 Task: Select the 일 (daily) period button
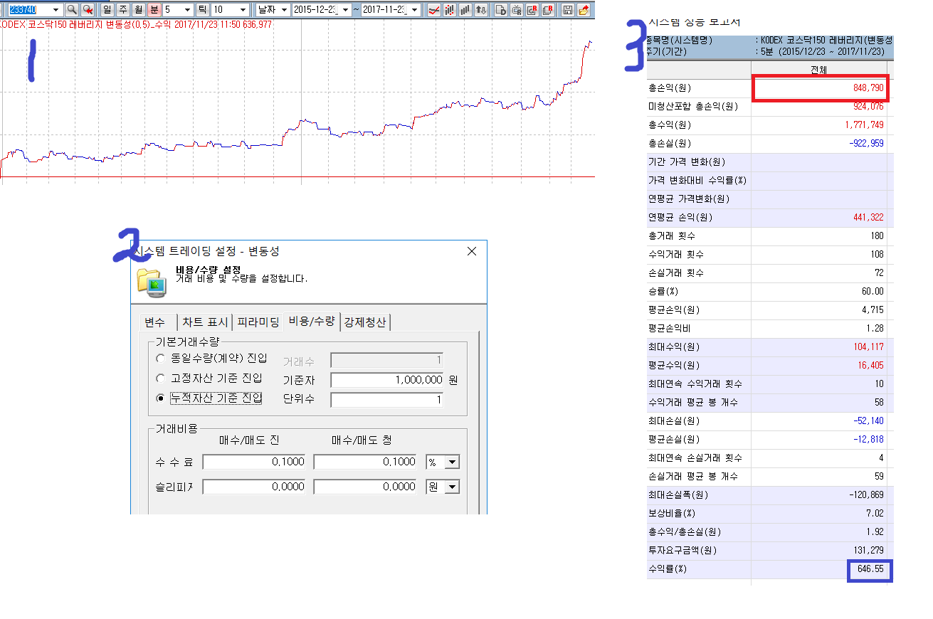click(107, 9)
